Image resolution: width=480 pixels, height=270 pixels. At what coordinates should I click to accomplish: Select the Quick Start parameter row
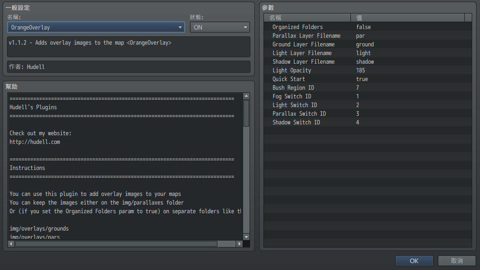pos(289,79)
